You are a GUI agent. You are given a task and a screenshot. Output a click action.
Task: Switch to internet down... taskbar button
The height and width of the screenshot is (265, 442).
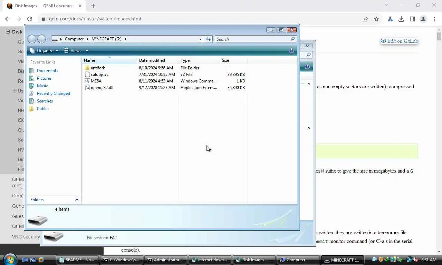point(210,260)
